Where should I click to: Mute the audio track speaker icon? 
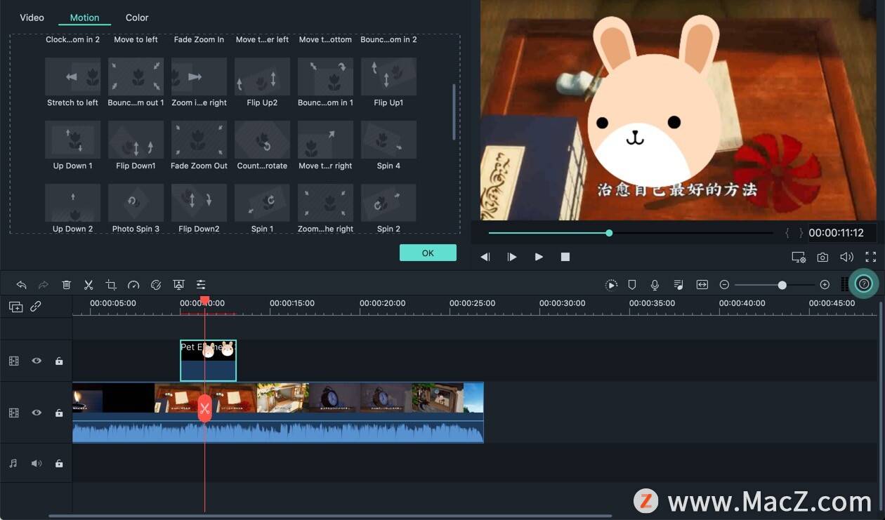coord(37,463)
